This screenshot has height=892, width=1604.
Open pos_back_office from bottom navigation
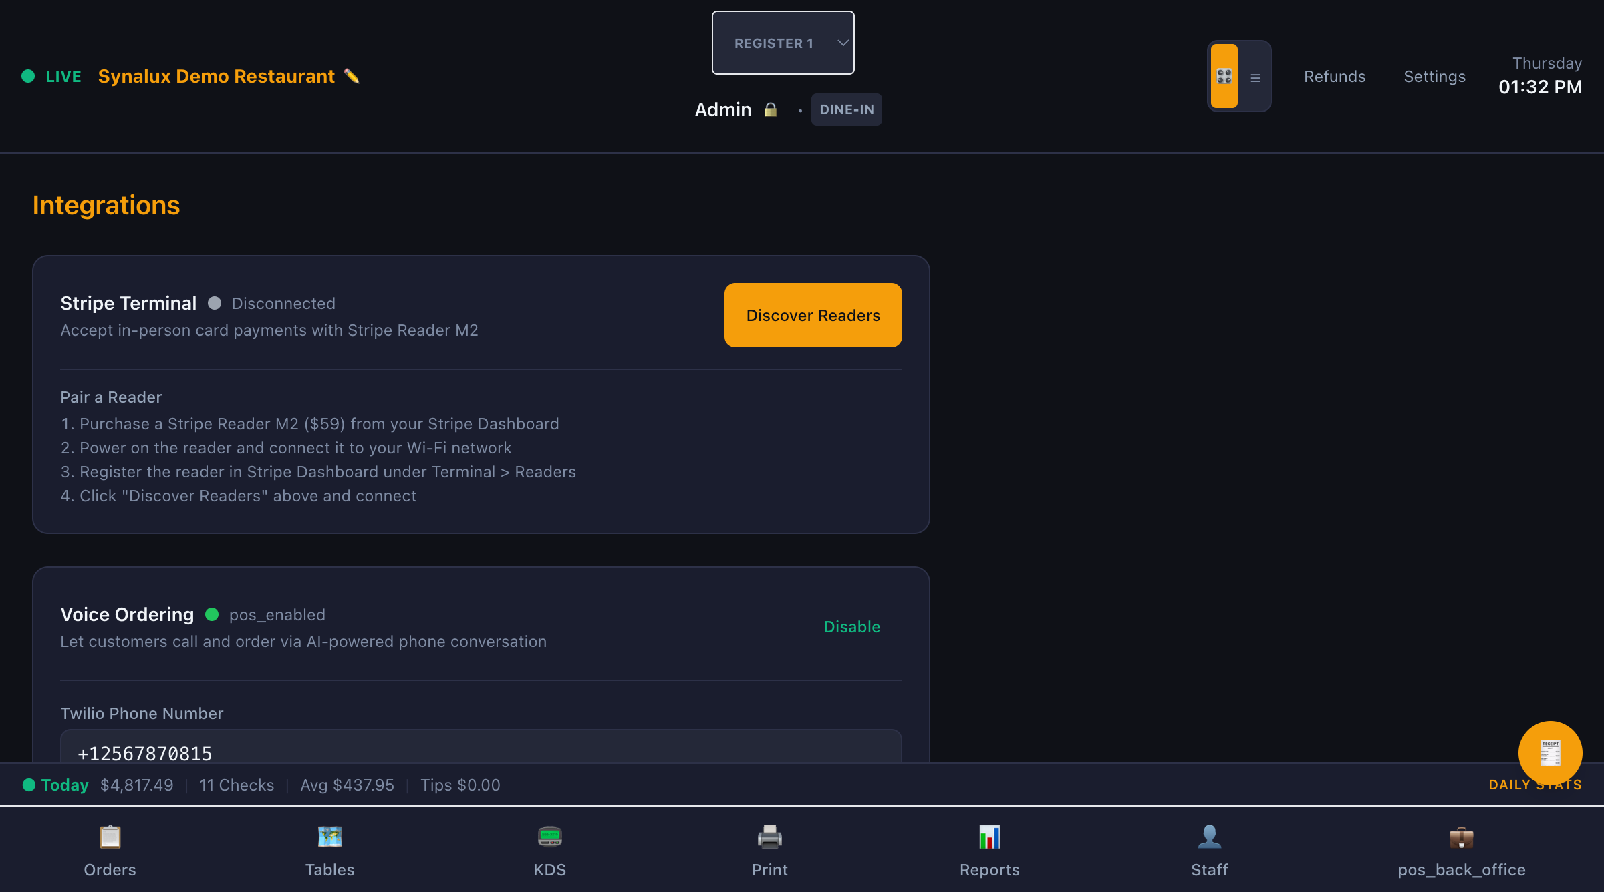1462,850
